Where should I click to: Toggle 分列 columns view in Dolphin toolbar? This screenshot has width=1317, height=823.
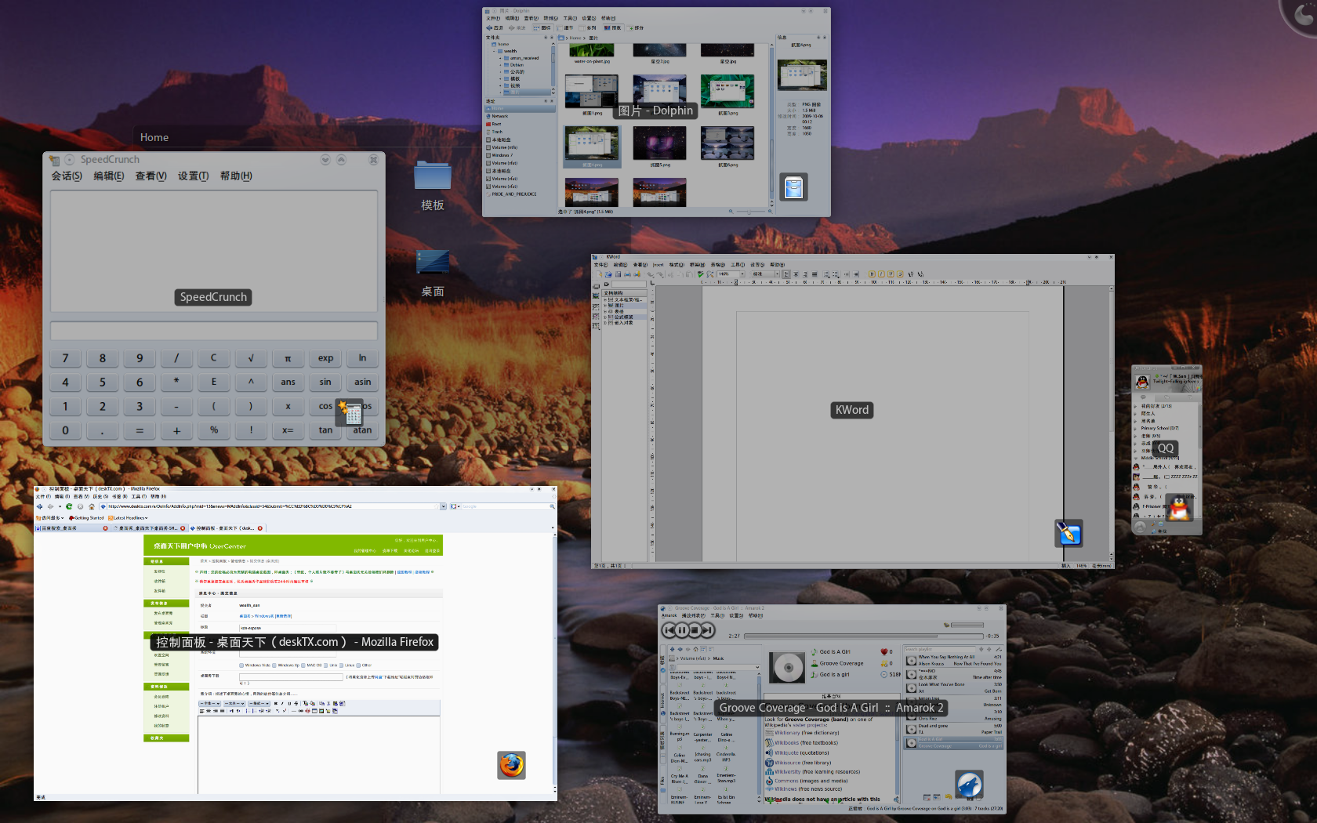coord(589,27)
